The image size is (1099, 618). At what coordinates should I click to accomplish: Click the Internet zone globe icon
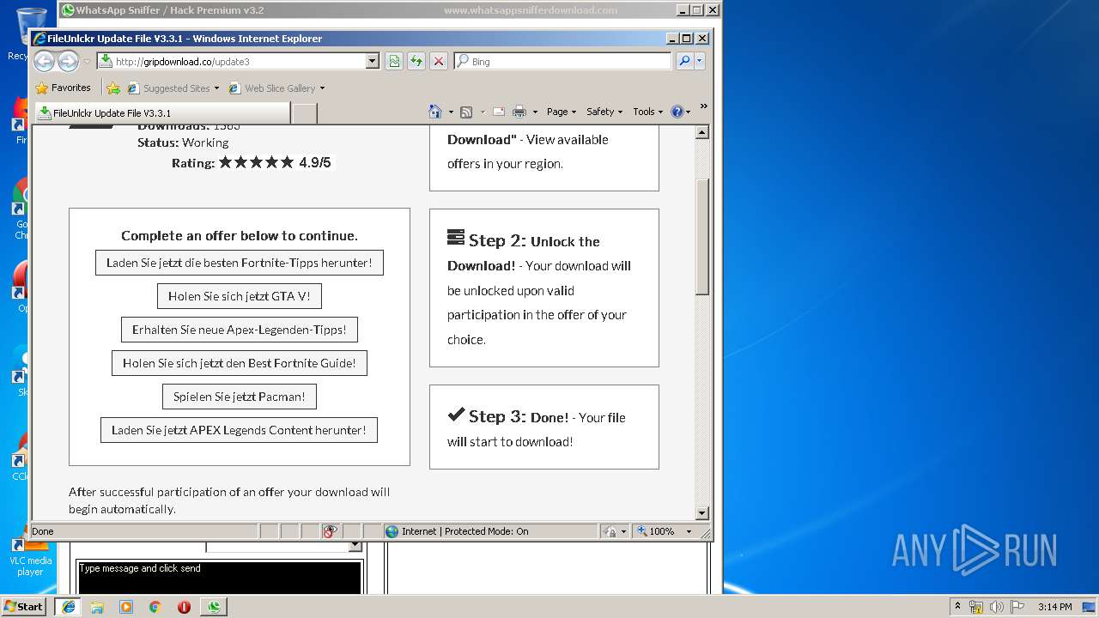(392, 531)
